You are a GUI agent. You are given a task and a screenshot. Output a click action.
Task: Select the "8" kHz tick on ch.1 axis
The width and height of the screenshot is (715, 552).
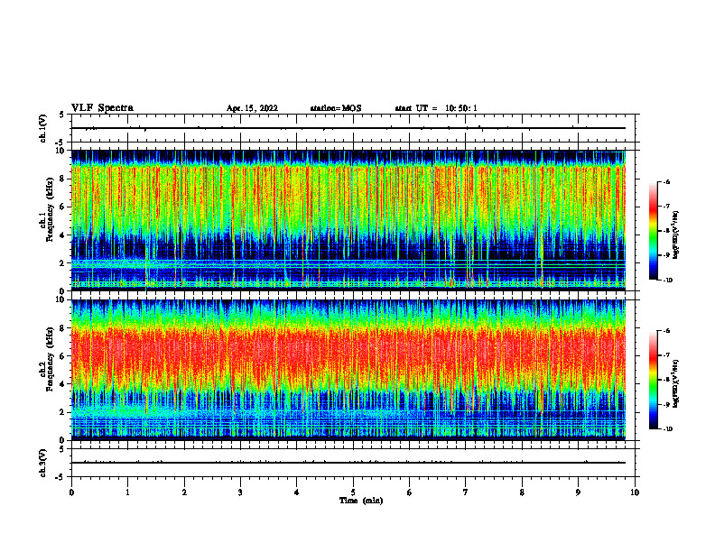pyautogui.click(x=62, y=179)
